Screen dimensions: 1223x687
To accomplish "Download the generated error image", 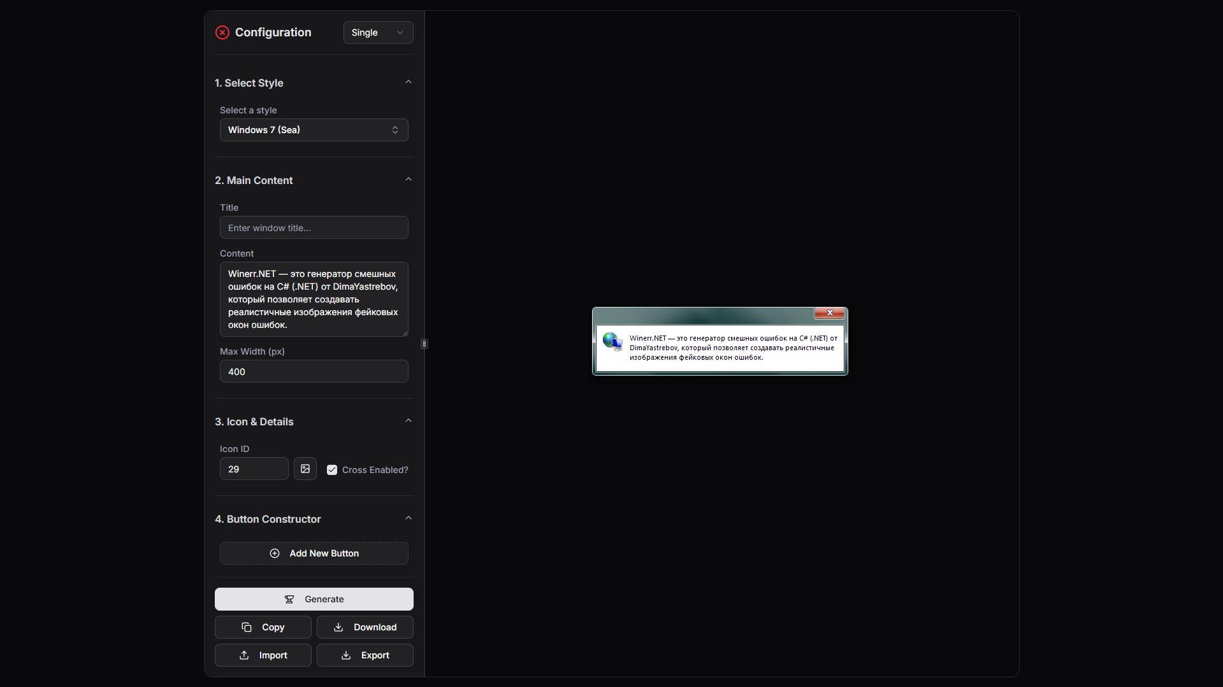I will [x=365, y=627].
